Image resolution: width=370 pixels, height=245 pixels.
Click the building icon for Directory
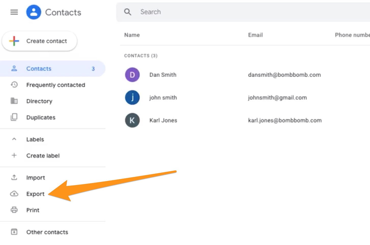click(14, 101)
